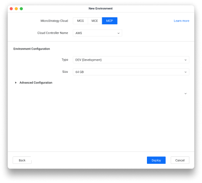The image size is (202, 183).
Task: Click the Environment Configuration heading
Action: 32,49
